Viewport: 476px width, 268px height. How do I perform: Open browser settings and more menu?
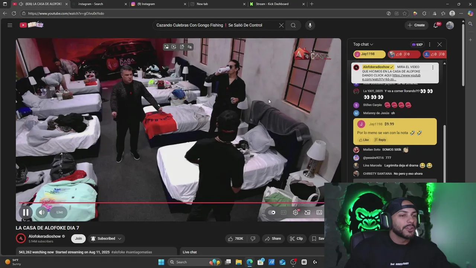(x=461, y=13)
